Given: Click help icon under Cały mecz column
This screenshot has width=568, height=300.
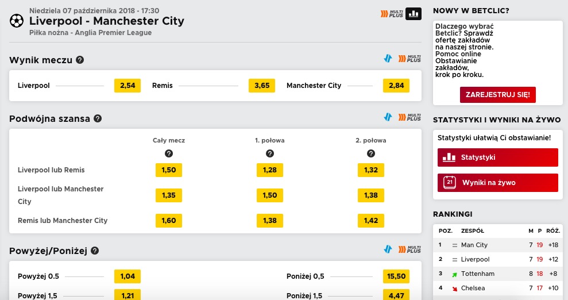Looking at the screenshot, I should (169, 153).
